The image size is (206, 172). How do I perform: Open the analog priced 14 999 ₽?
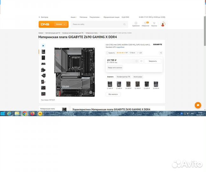point(128,85)
